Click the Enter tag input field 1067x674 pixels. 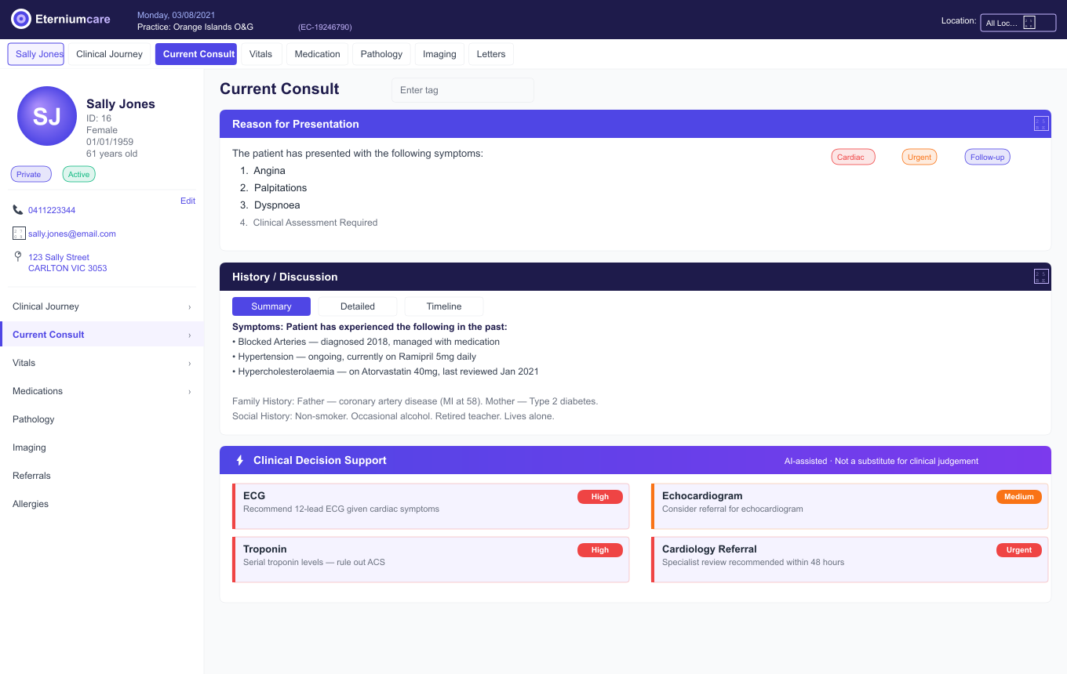pyautogui.click(x=462, y=90)
